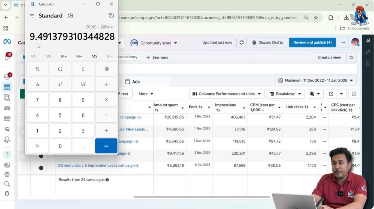Click the square root key
The height and width of the screenshot is (209, 374).
(x=83, y=84)
